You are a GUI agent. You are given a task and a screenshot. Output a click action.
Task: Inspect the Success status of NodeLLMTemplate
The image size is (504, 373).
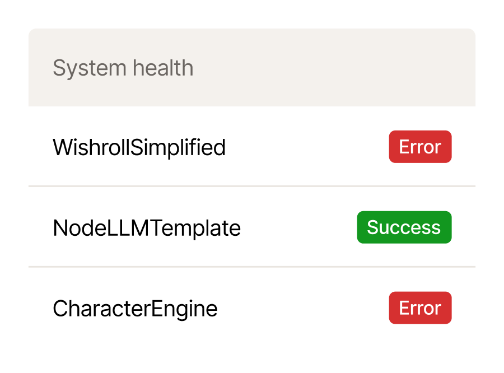pyautogui.click(x=404, y=227)
